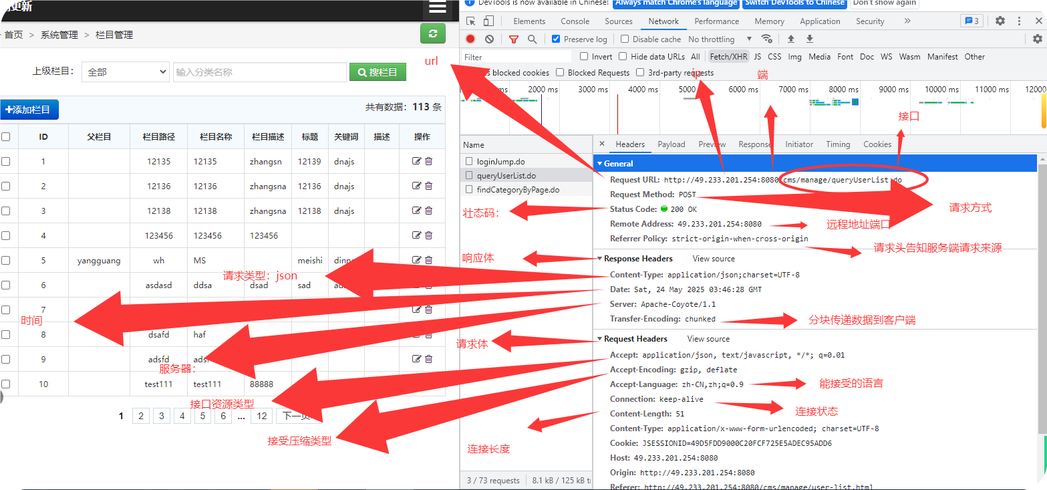The height and width of the screenshot is (490, 1047).
Task: Toggle the device toolbar icon in DevTools
Action: [488, 21]
